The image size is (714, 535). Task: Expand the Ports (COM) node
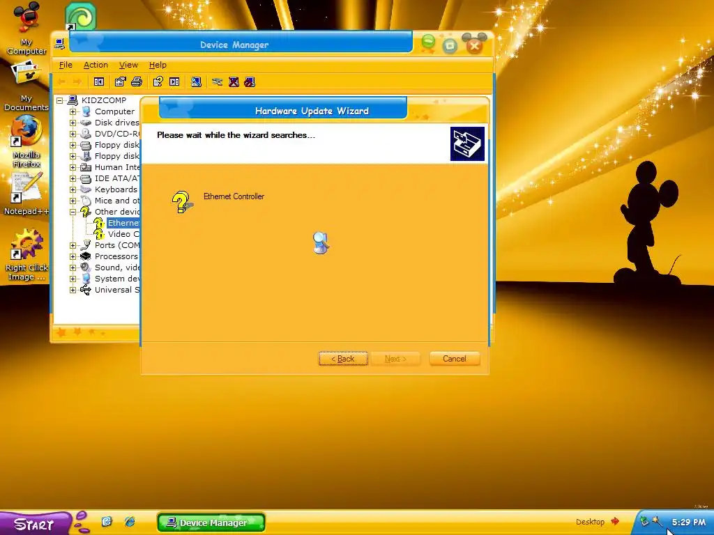pyautogui.click(x=73, y=245)
